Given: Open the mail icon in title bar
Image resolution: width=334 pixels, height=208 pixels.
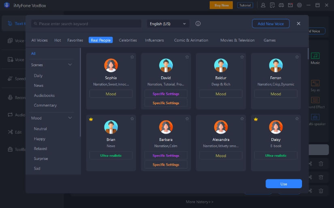Looking at the screenshot, I should (290, 5).
